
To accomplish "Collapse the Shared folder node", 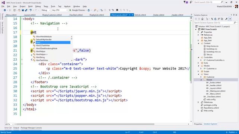I will click(201, 80).
